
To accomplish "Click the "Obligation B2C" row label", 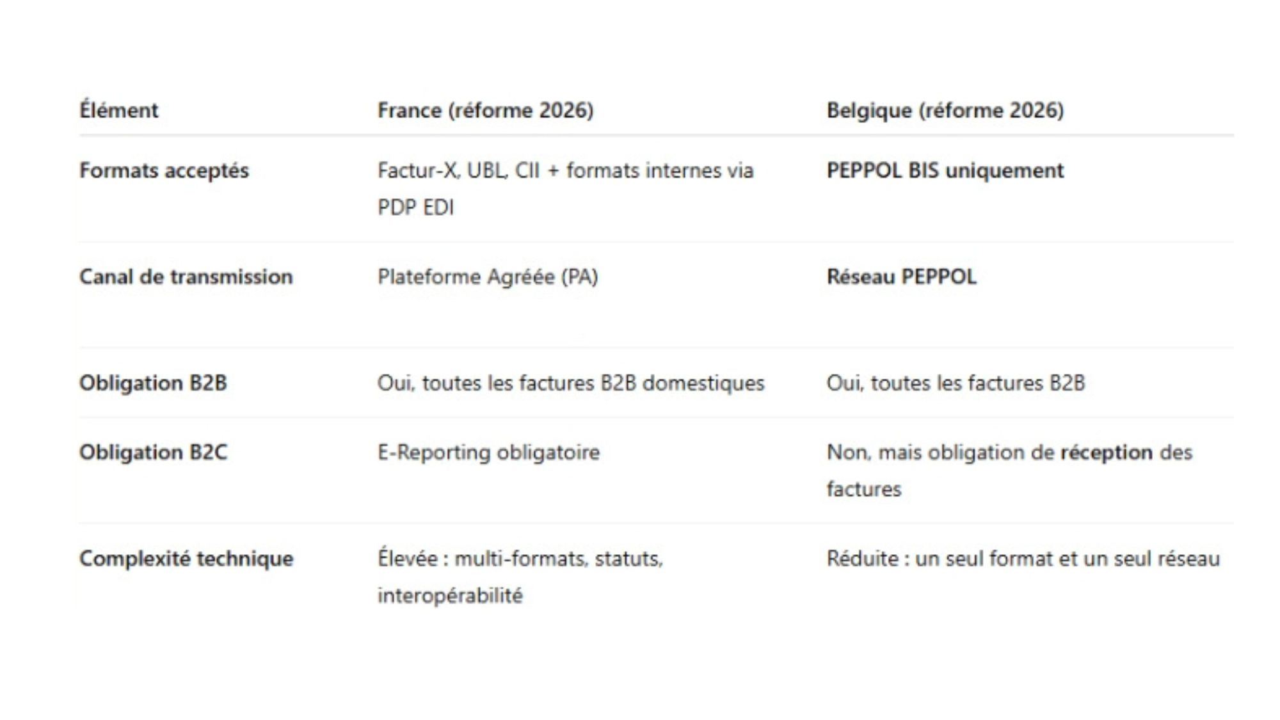I will [153, 452].
